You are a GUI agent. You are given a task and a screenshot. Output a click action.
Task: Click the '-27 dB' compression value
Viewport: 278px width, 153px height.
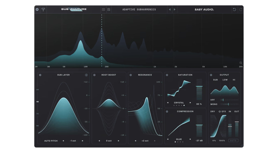[x=199, y=141]
